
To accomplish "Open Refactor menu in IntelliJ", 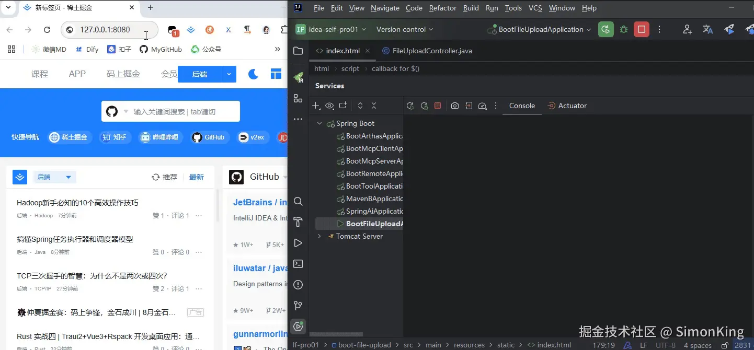I will [443, 8].
